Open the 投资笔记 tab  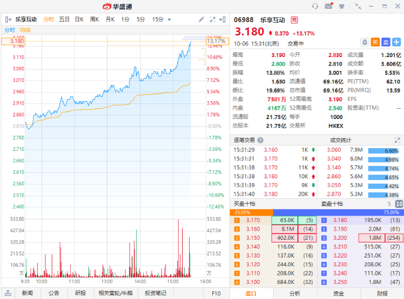click(x=156, y=293)
